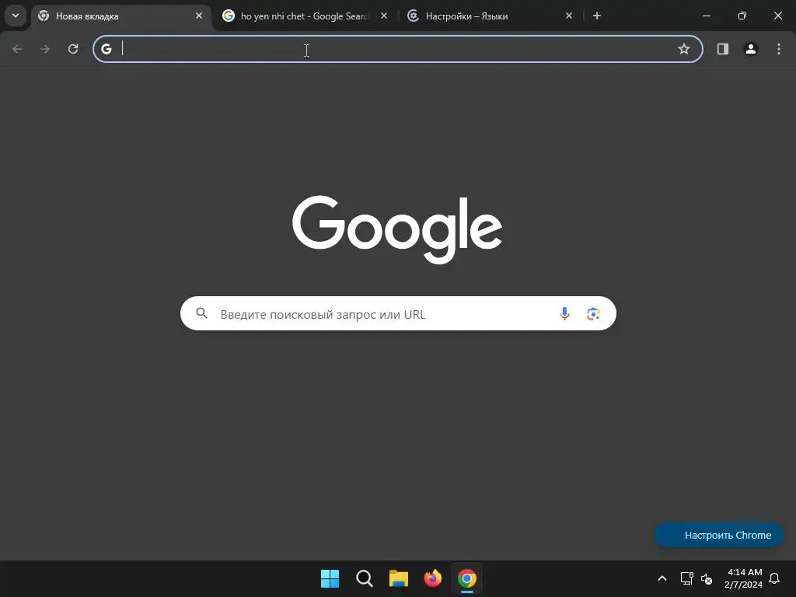Image resolution: width=796 pixels, height=597 pixels.
Task: Bookmark this page with star icon
Action: (684, 49)
